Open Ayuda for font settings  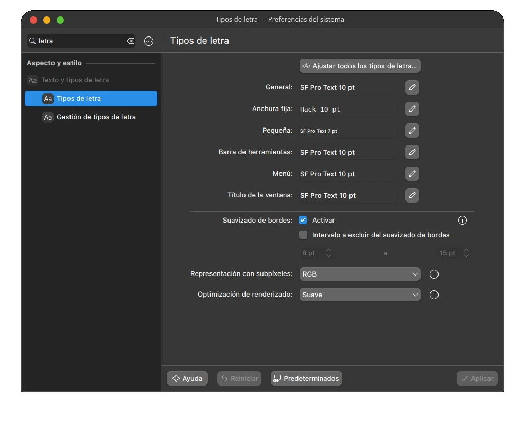(187, 378)
